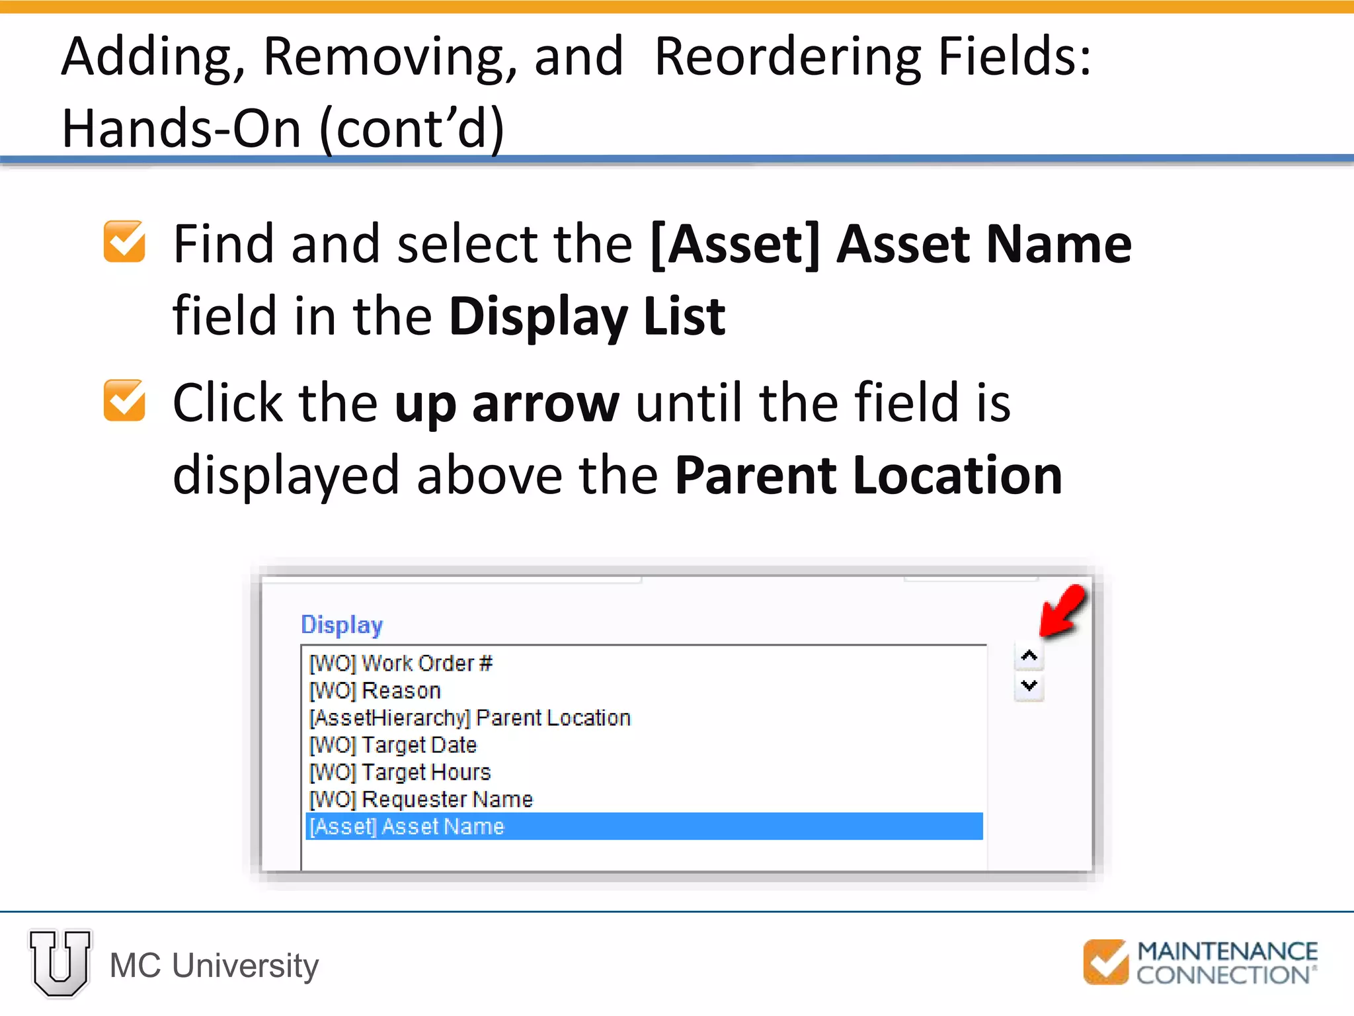This screenshot has height=1016, width=1354.
Task: Select the highlighted [Asset] Asset Name field
Action: (645, 826)
